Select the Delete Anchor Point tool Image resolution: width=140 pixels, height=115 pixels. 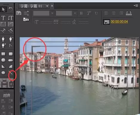(x=11, y=39)
